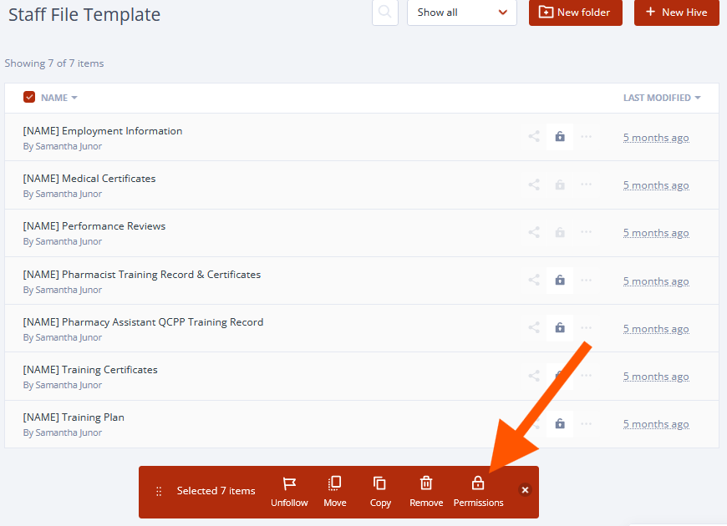This screenshot has height=526, width=727.
Task: Close the selection action bar
Action: pyautogui.click(x=525, y=490)
